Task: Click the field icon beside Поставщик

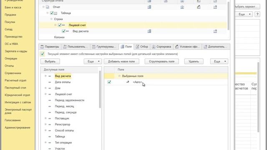Action: pyautogui.click(x=50, y=118)
